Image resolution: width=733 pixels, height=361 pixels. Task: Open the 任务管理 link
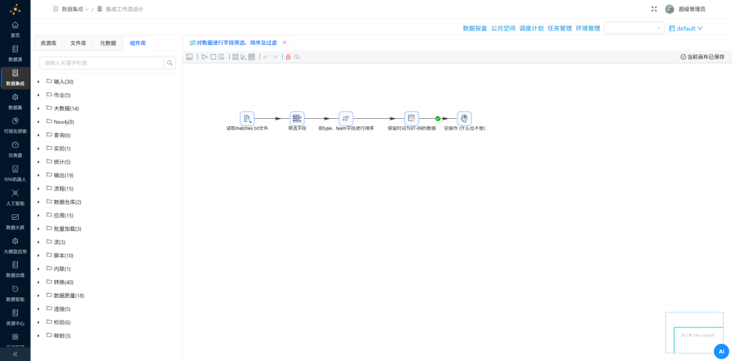pos(560,28)
